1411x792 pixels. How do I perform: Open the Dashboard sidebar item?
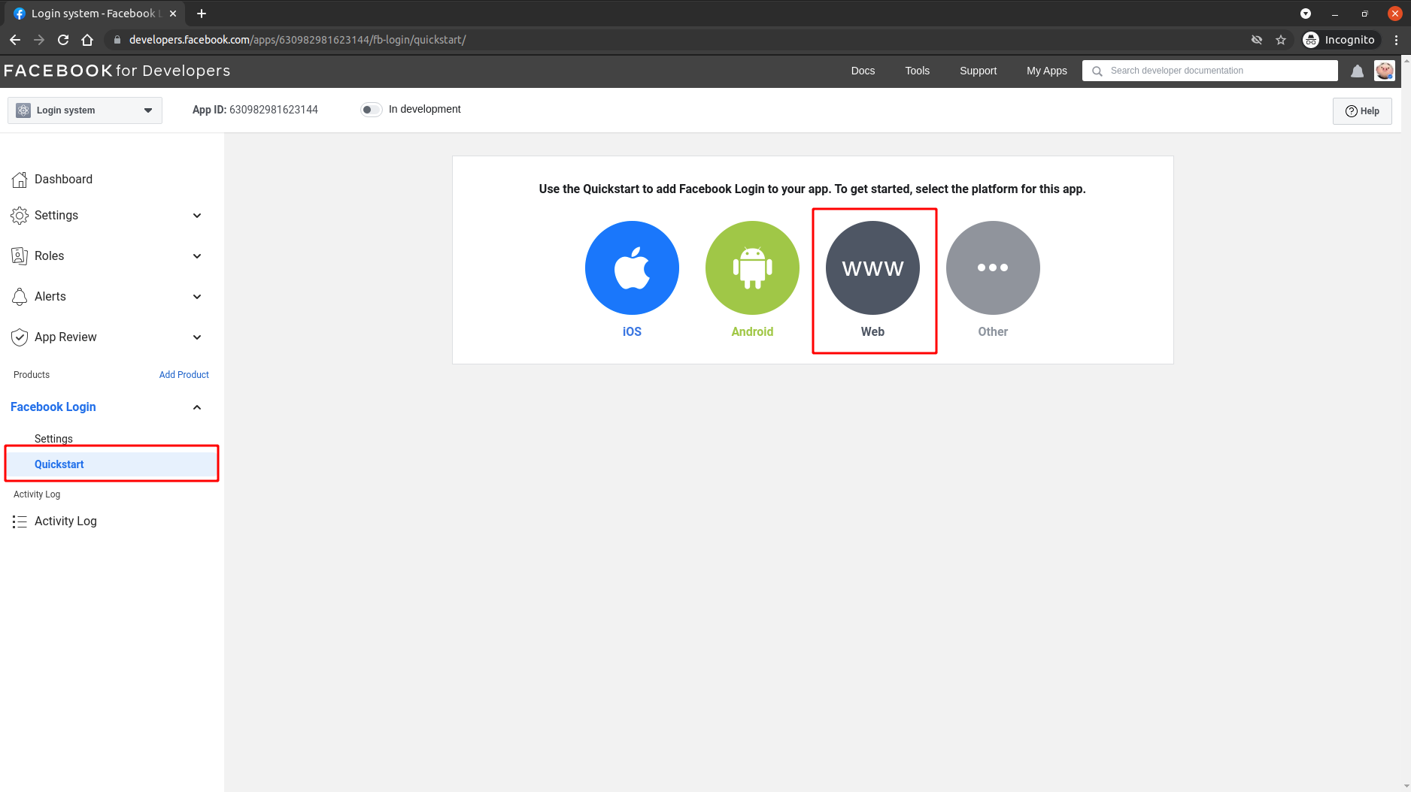point(63,179)
